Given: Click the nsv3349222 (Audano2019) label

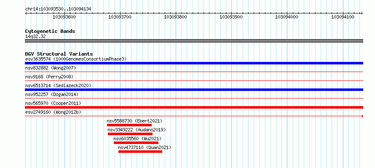Looking at the screenshot, I should pos(137,130).
